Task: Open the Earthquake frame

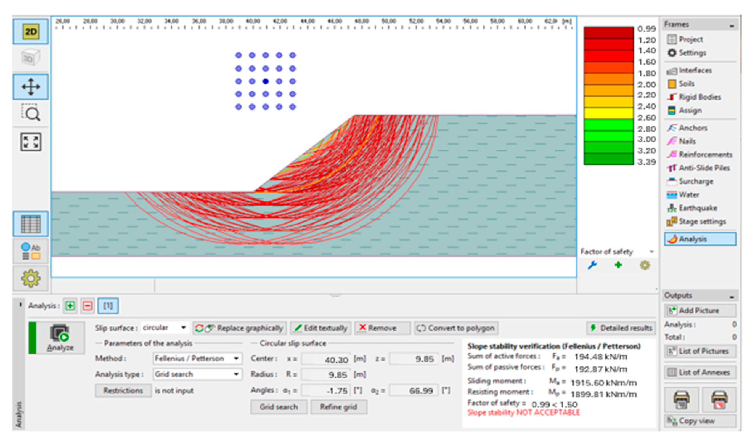Action: tap(700, 208)
